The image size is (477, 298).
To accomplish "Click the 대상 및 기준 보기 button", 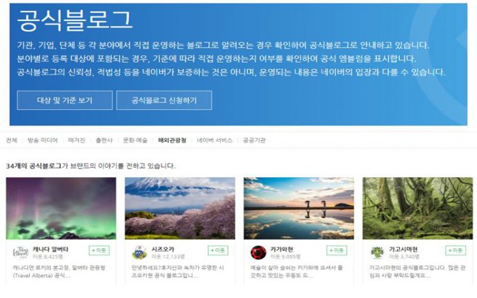I will pyautogui.click(x=65, y=100).
